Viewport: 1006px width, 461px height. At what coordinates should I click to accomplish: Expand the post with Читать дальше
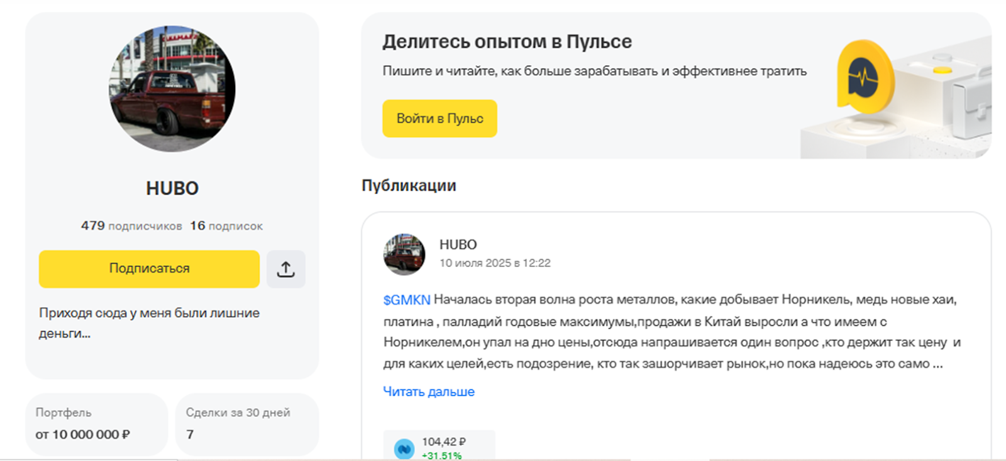pos(429,391)
